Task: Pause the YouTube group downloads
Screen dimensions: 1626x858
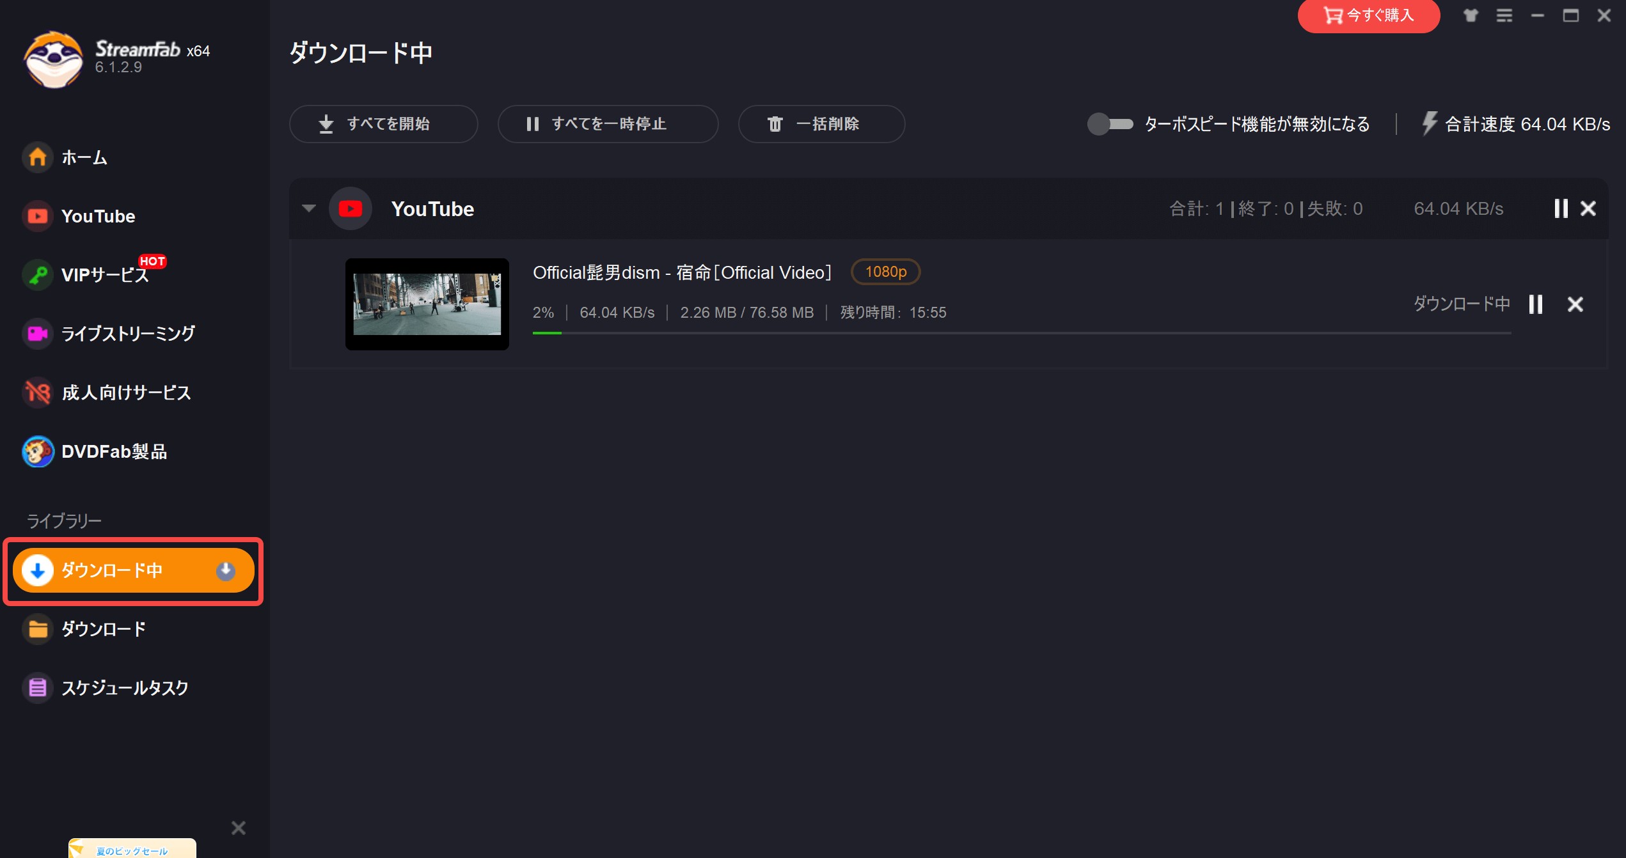Action: pyautogui.click(x=1561, y=208)
